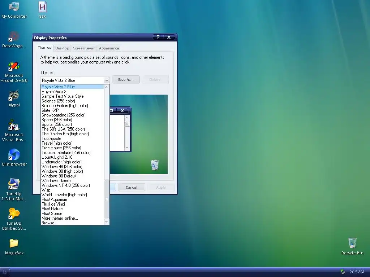
Task: Click the Apply button
Action: (161, 188)
